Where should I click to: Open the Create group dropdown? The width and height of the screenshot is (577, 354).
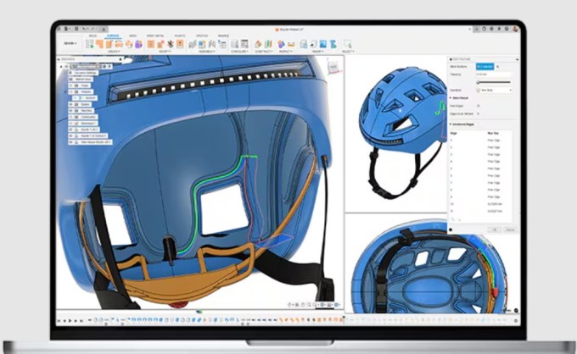(x=114, y=52)
